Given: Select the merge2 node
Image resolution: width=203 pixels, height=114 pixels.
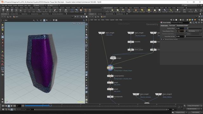Looking at the screenshot, I should pyautogui.click(x=113, y=58).
